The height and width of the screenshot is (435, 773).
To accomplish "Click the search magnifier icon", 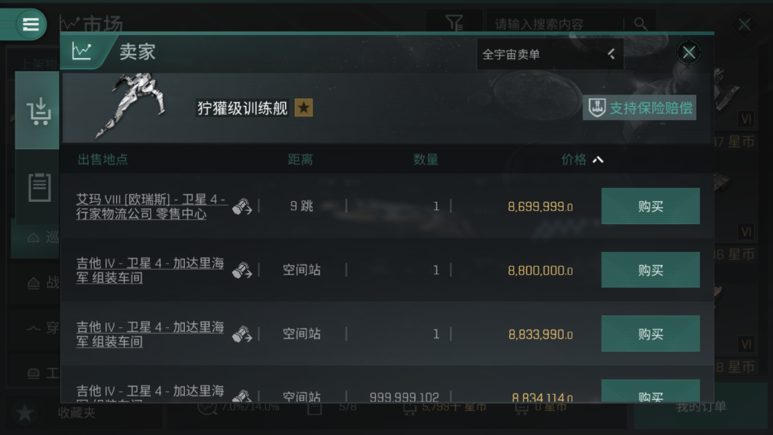I will click(640, 24).
